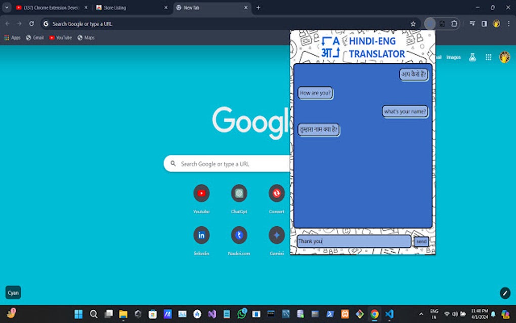This screenshot has height=323, width=516.
Task: Open the Gemini shortcut on the new tab page
Action: [276, 234]
